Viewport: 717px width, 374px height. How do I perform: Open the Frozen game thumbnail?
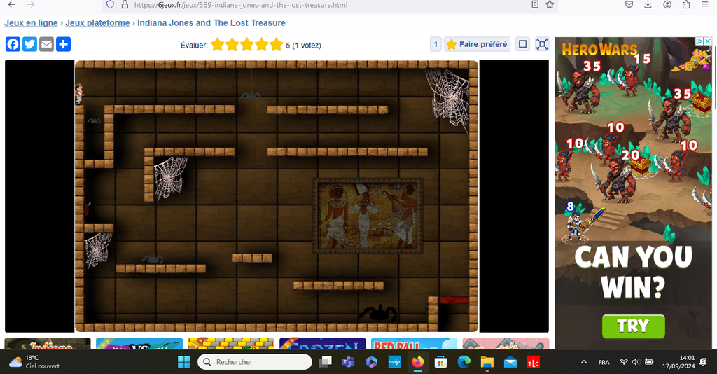pyautogui.click(x=322, y=344)
